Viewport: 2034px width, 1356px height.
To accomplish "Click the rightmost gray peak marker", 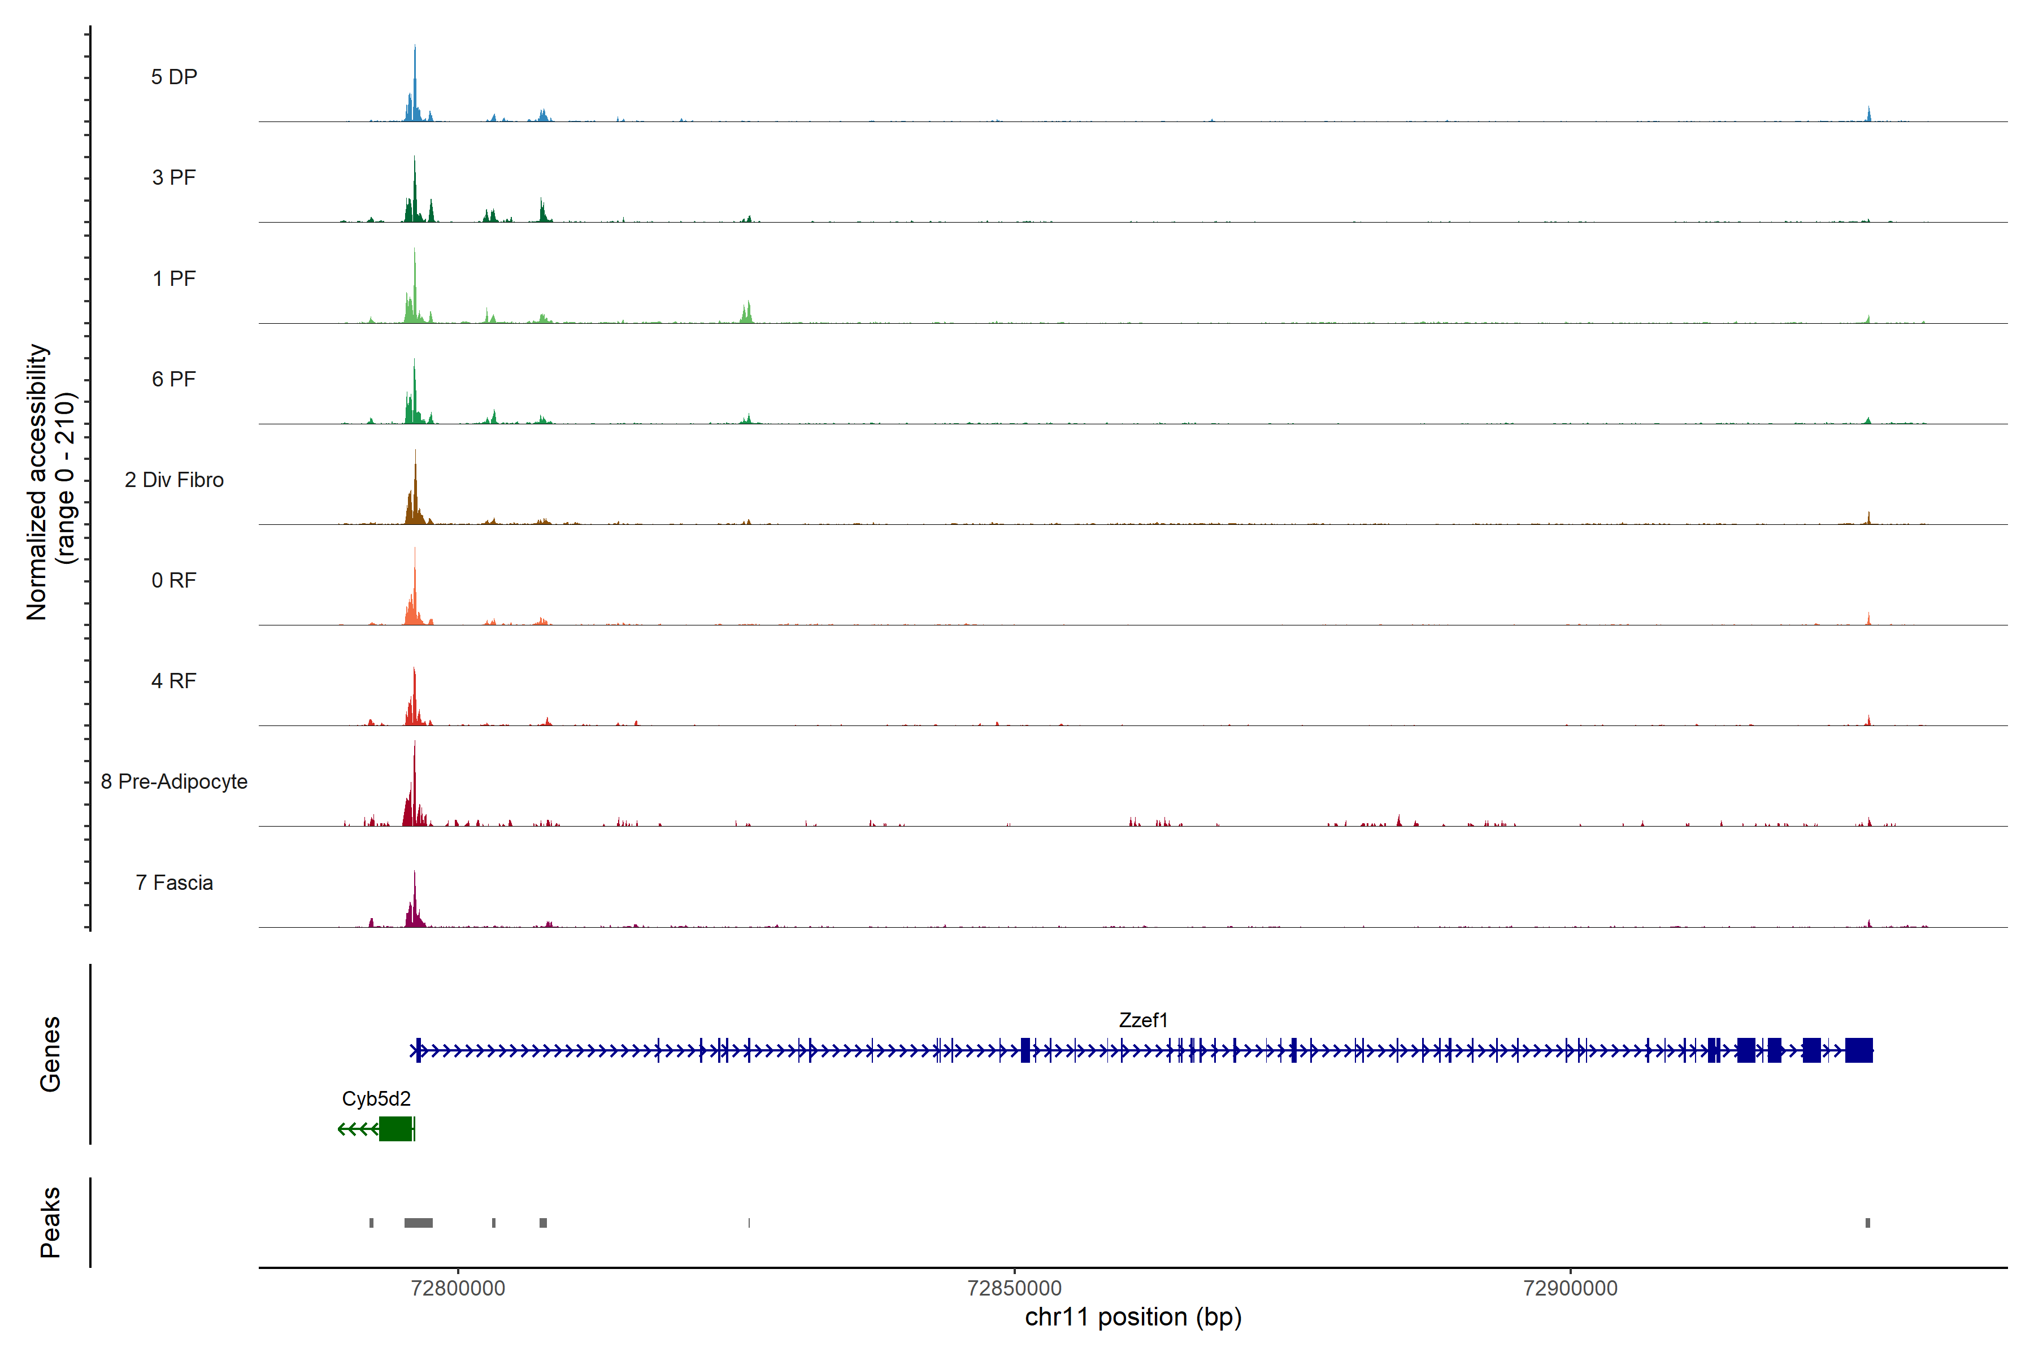I will pyautogui.click(x=1868, y=1223).
